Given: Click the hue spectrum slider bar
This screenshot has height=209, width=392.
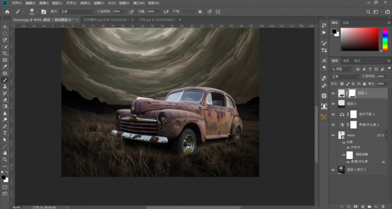Looking at the screenshot, I should pyautogui.click(x=385, y=39).
